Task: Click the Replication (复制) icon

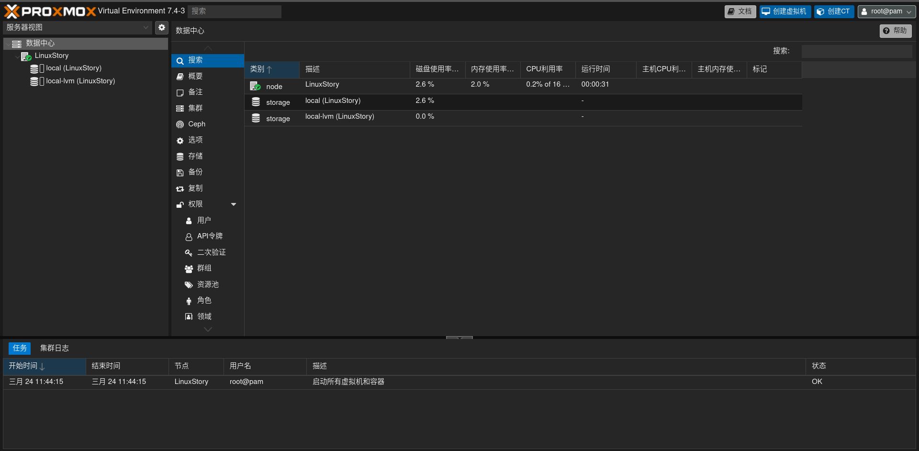Action: click(x=180, y=189)
